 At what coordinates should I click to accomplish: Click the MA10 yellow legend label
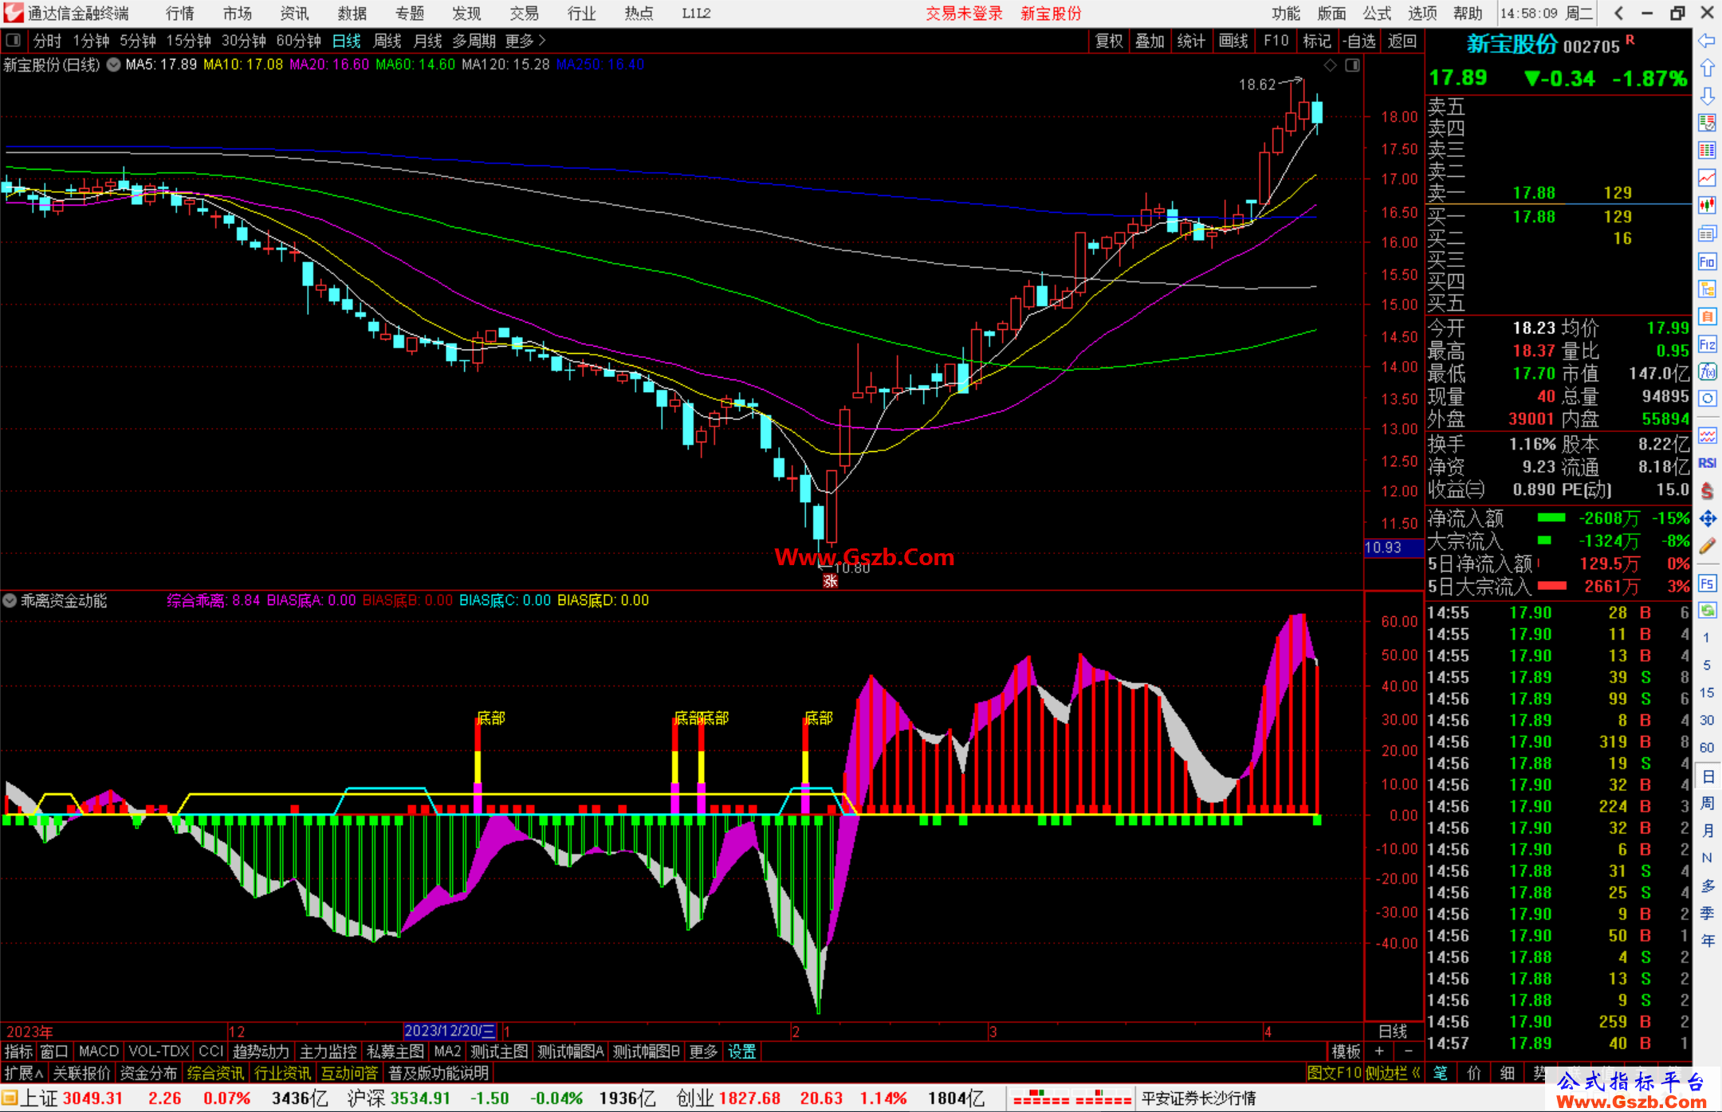(243, 65)
